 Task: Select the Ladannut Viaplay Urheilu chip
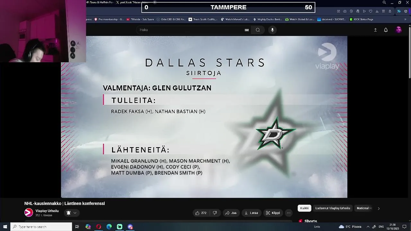333,208
